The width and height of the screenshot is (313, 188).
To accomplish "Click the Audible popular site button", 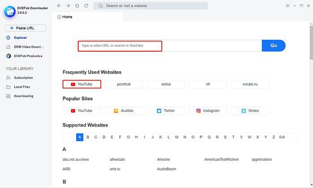I will 124,110.
